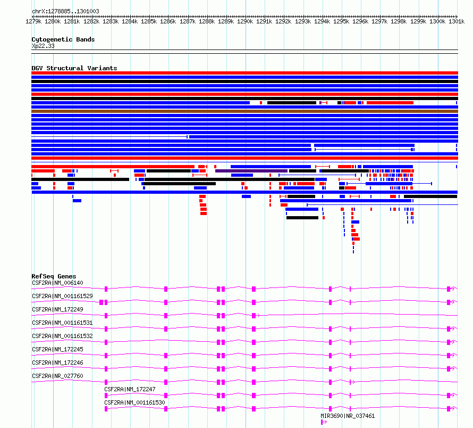Click the 1288k ruler label
This screenshot has width=473, height=428.
[207, 21]
